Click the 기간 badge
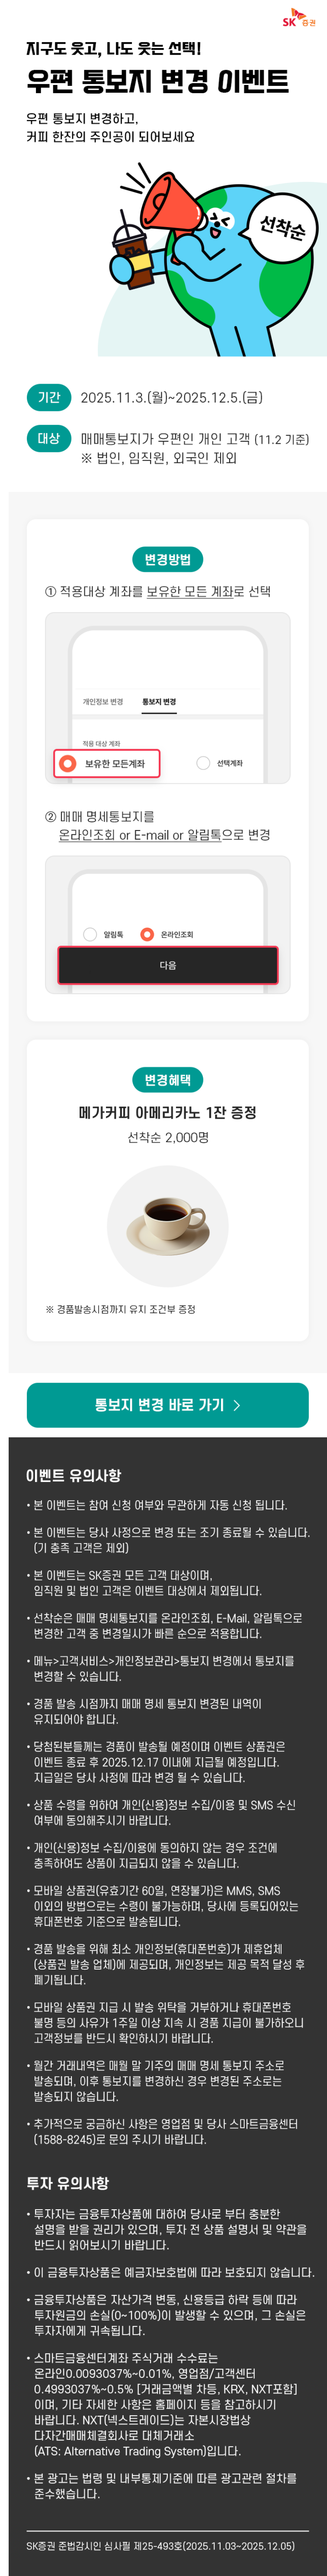The image size is (327, 2576). pos(49,397)
